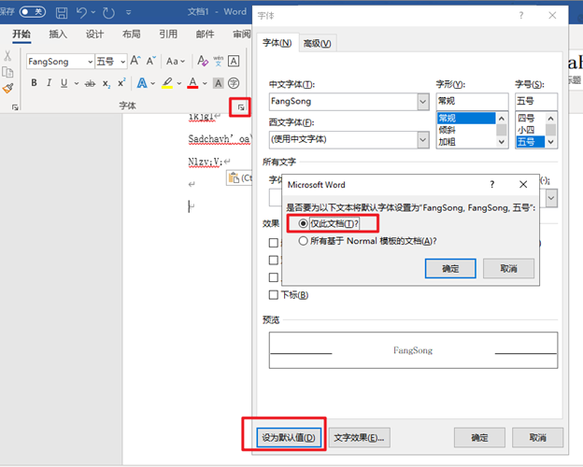Image resolution: width=583 pixels, height=467 pixels.
Task: Open the 五号 font size dropdown in ribbon
Action: [122, 62]
